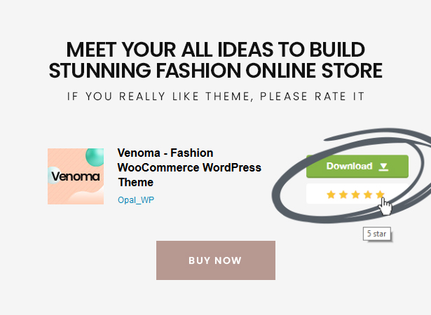Click the Venoma logo text in the thumbnail
The image size is (431, 315).
[76, 176]
